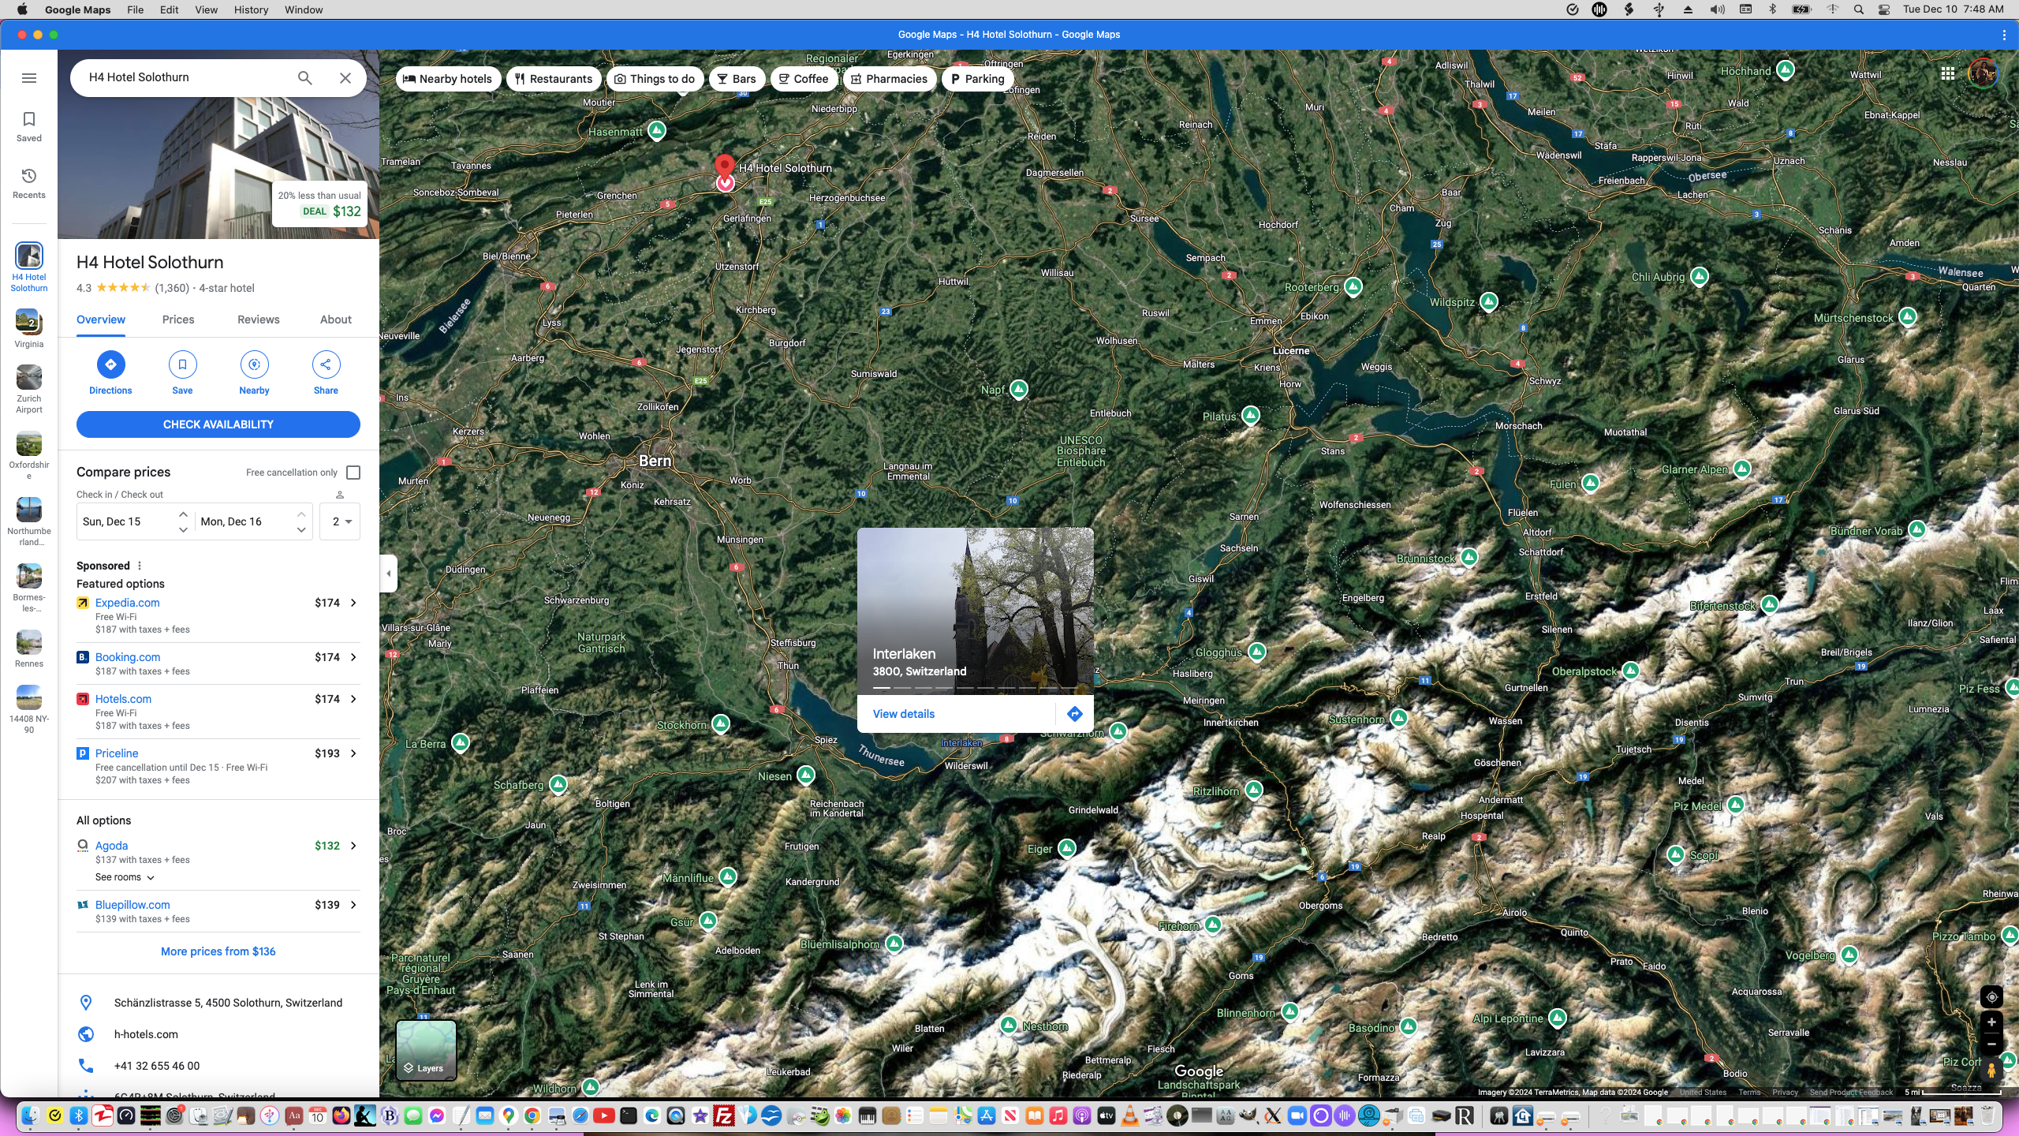Search Nearby the hotel

254,371
